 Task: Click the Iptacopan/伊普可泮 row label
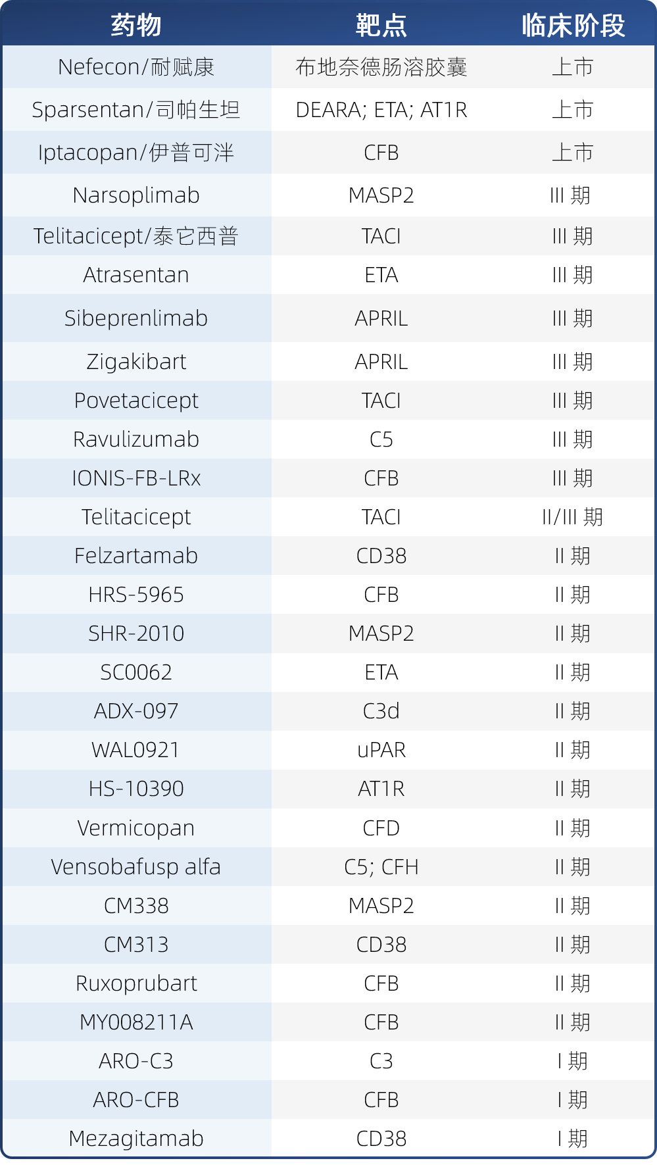click(x=136, y=153)
